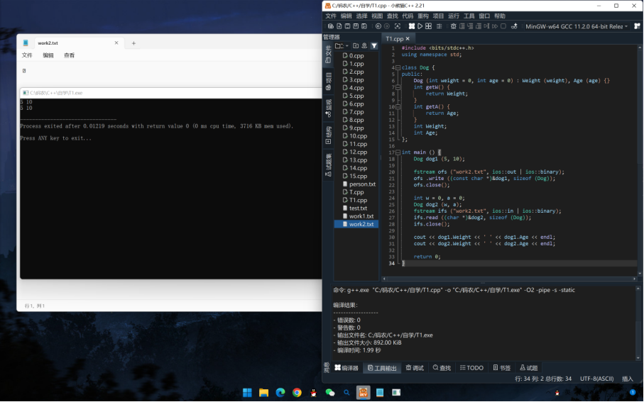Screen dimensions: 644x402
Task: Click the console window title T1.exe
Action: point(56,93)
